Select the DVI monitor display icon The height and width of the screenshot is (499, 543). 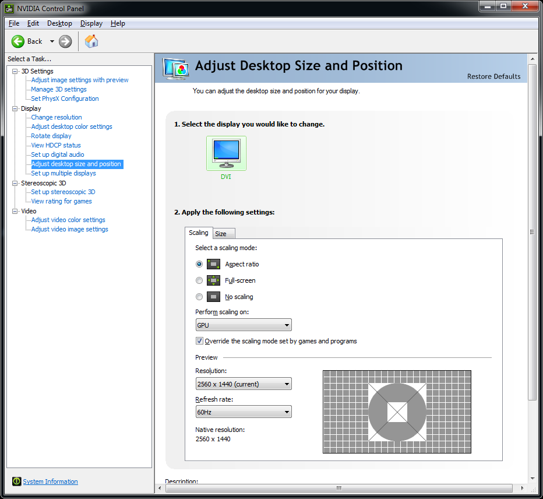(226, 152)
